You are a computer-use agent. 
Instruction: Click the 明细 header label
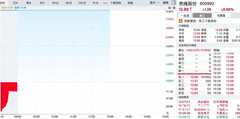(217, 50)
